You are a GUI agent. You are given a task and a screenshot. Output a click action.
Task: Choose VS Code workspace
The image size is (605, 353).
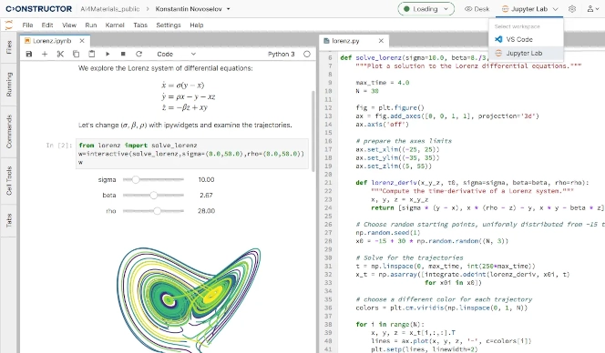(x=526, y=39)
